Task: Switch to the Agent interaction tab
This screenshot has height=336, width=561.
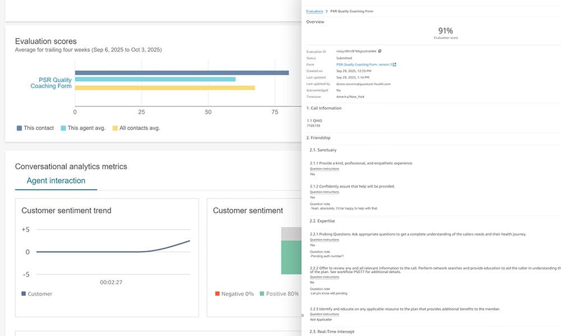Action: point(56,180)
